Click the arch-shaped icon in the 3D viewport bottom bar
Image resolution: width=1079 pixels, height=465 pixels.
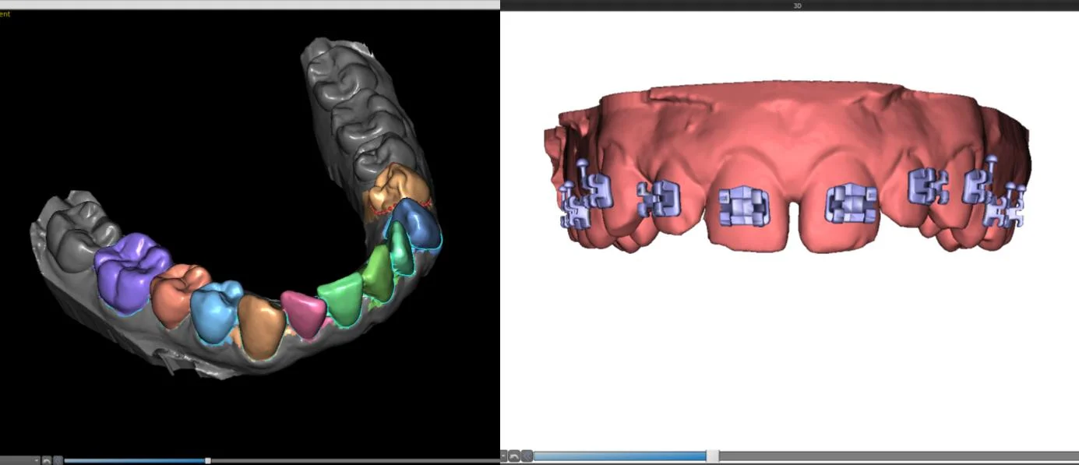[x=514, y=456]
